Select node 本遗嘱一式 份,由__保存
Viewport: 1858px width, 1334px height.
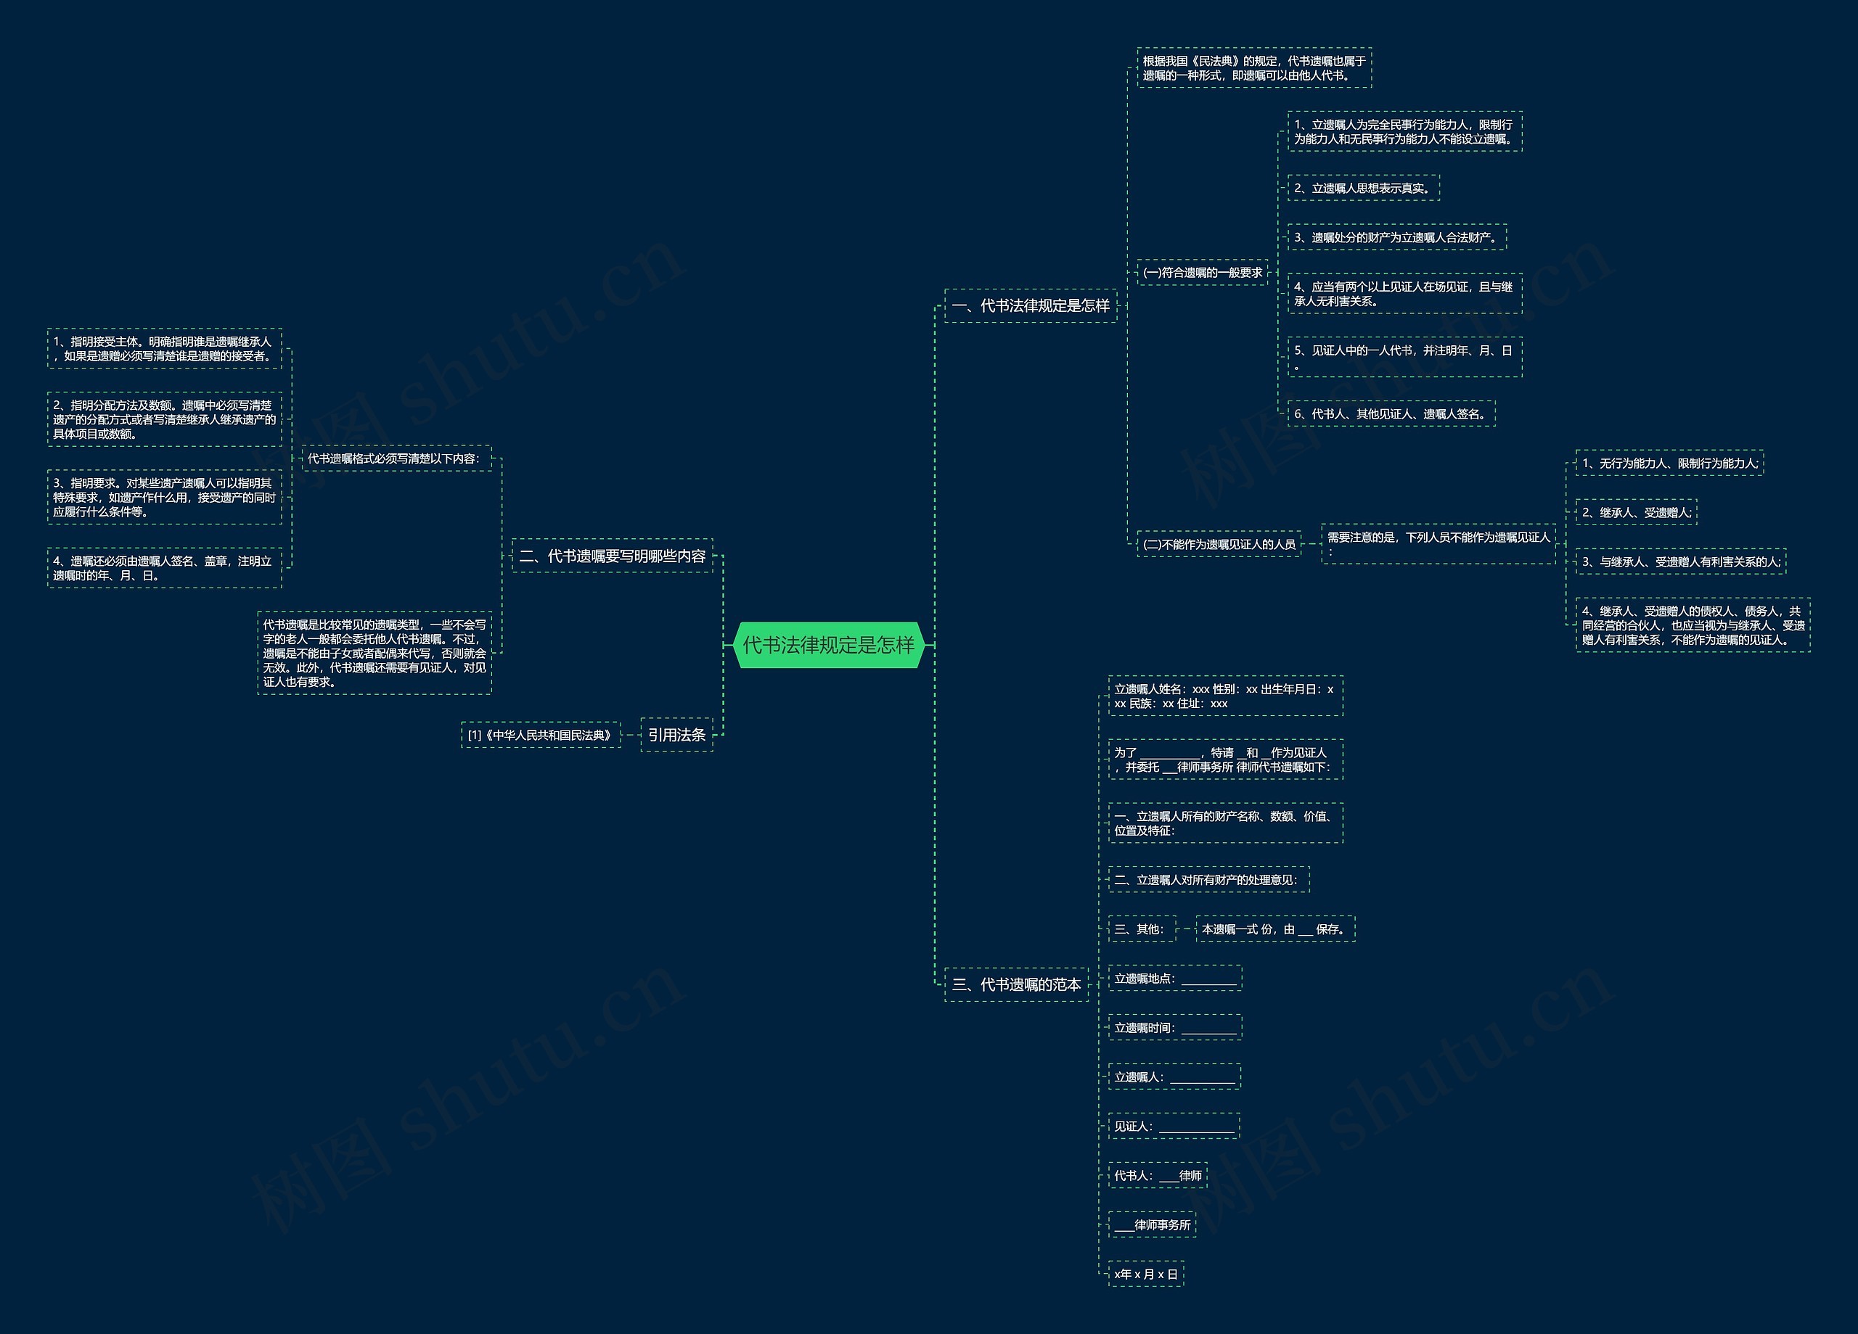(1275, 929)
